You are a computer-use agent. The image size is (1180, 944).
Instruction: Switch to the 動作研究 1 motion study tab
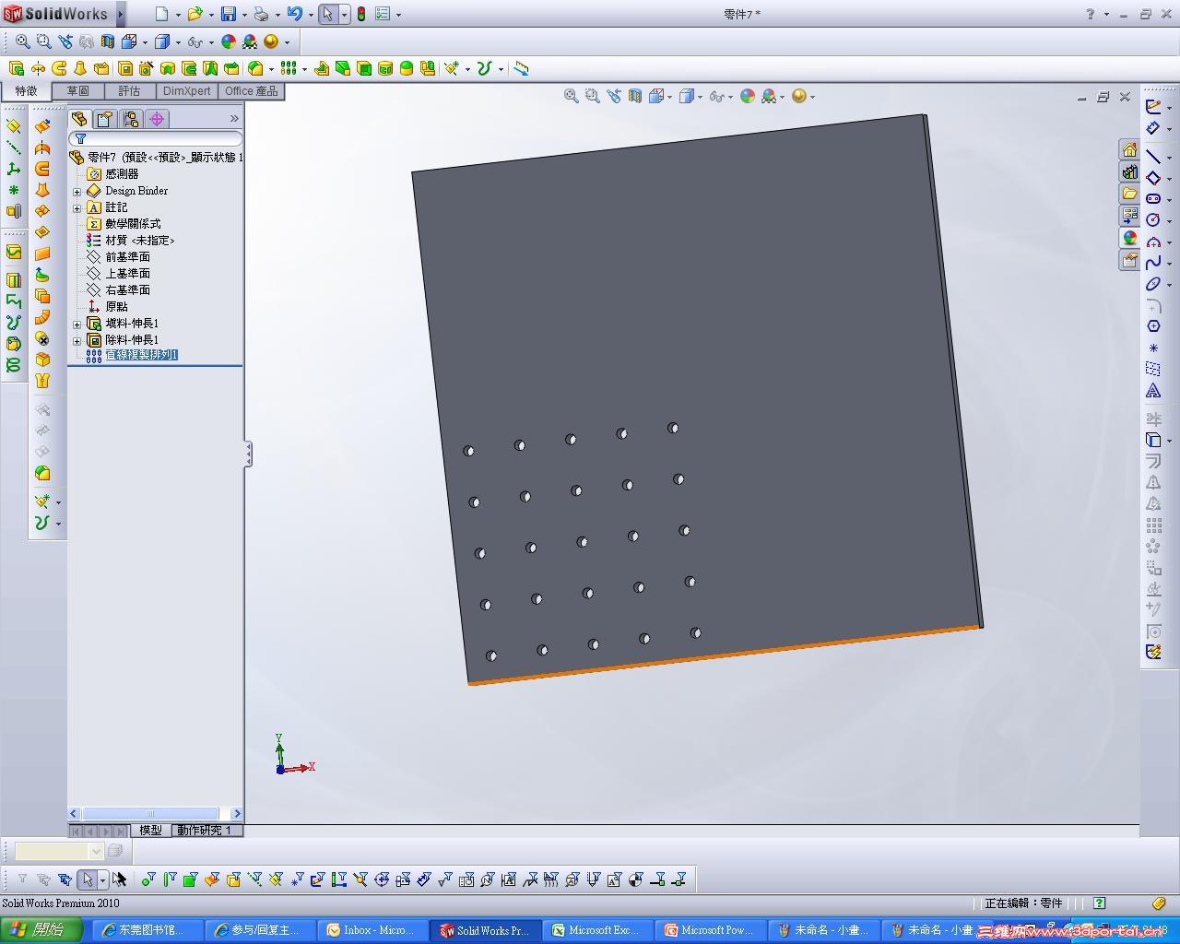[x=206, y=830]
